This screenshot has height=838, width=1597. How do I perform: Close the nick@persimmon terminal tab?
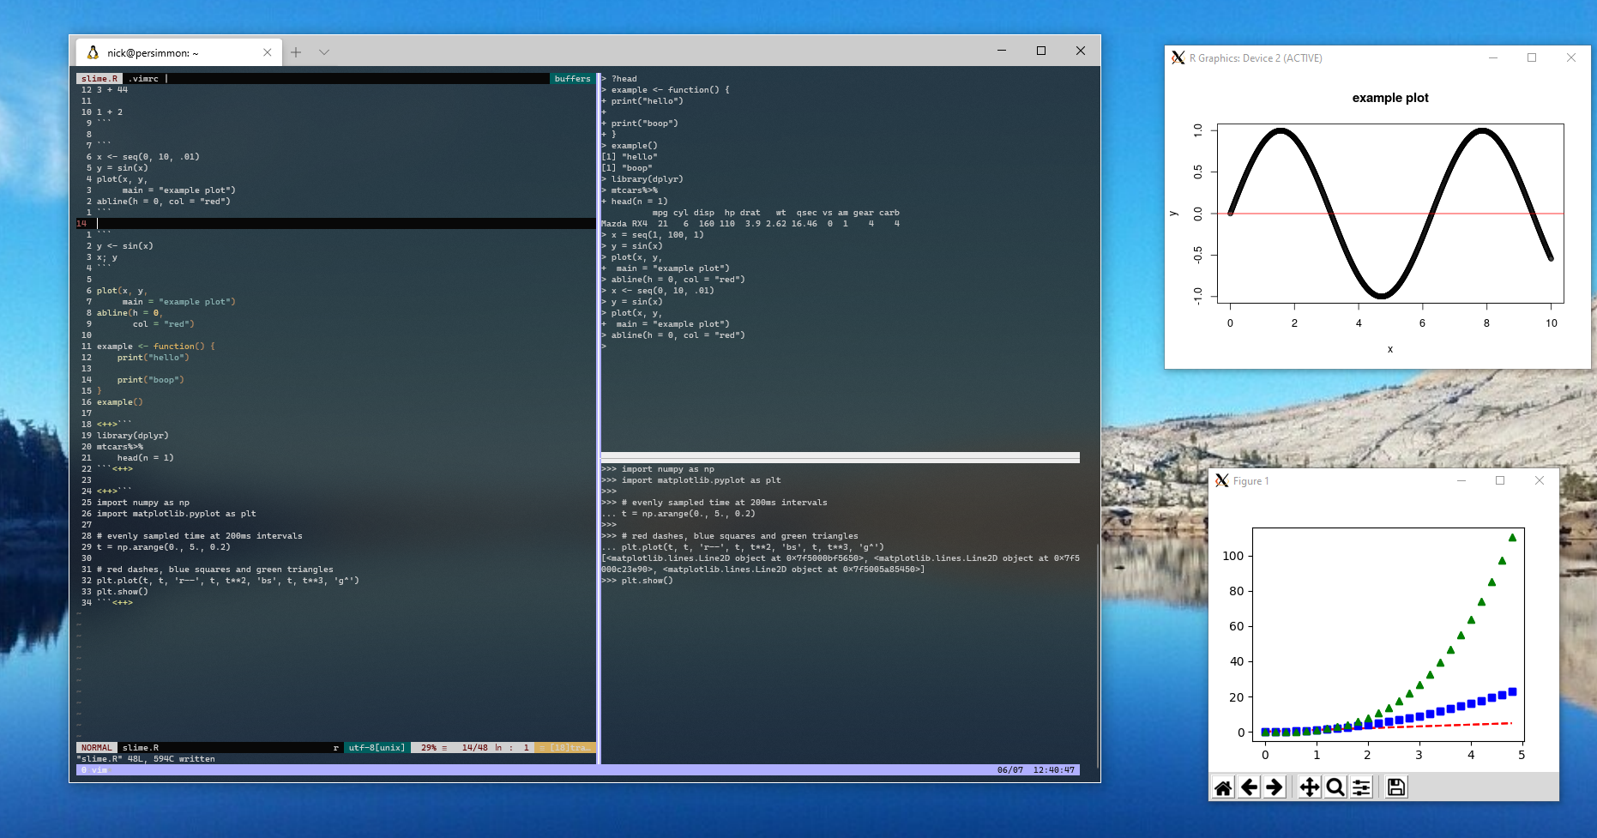click(x=268, y=52)
